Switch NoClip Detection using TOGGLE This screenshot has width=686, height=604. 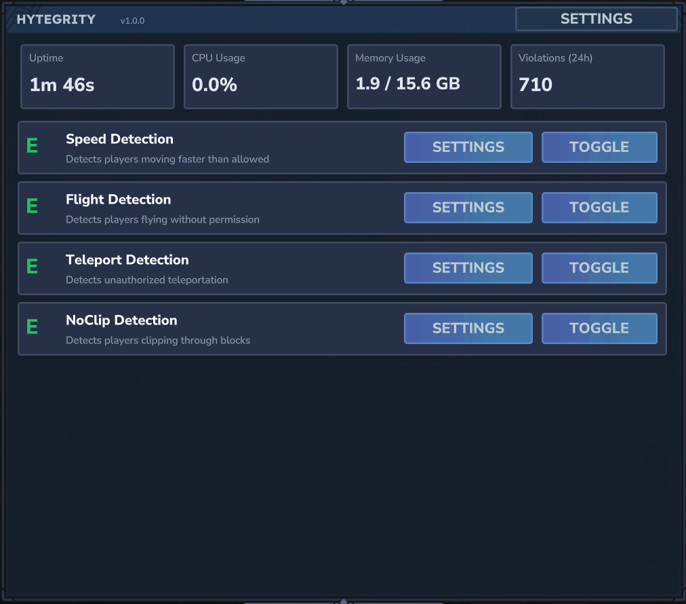tap(599, 328)
